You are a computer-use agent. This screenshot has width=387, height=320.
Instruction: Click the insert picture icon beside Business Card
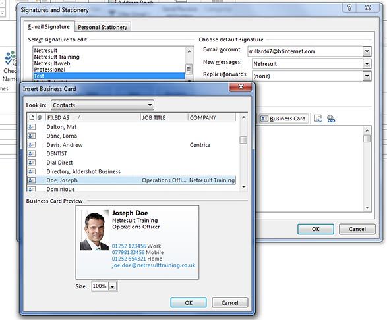pyautogui.click(x=318, y=119)
